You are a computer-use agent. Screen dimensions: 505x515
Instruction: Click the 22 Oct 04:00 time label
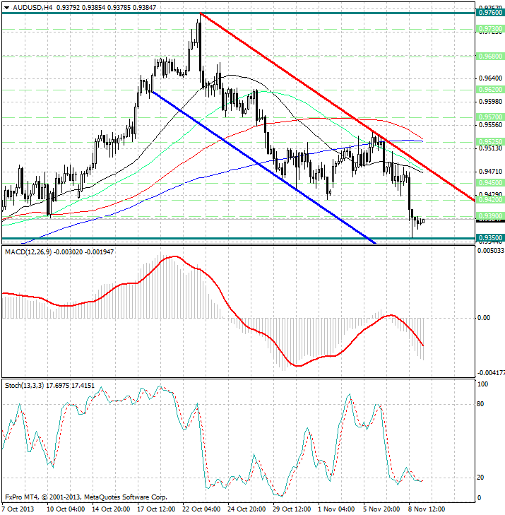pyautogui.click(x=201, y=509)
